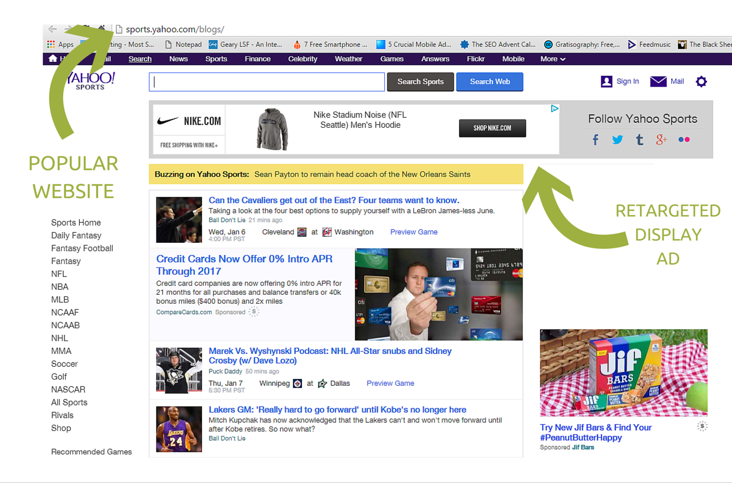Open the Geary LSF bookmark

click(x=246, y=44)
